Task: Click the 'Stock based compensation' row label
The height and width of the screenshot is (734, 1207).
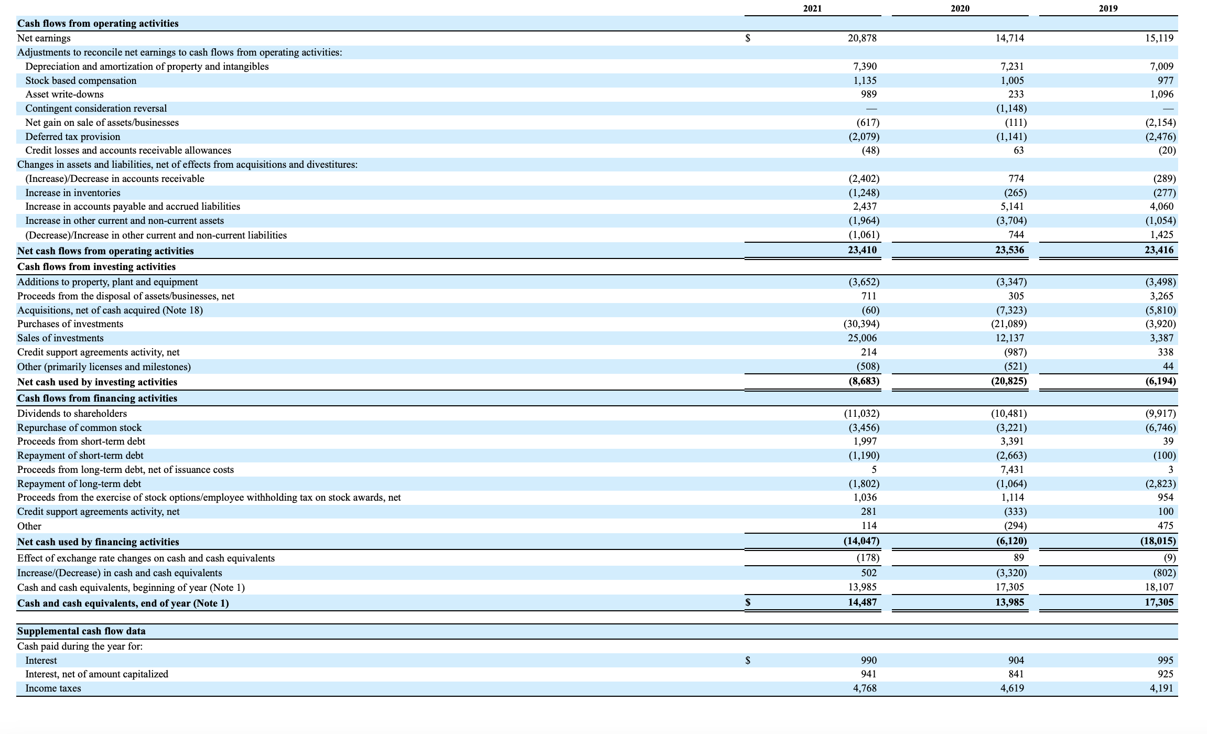Action: click(x=81, y=81)
